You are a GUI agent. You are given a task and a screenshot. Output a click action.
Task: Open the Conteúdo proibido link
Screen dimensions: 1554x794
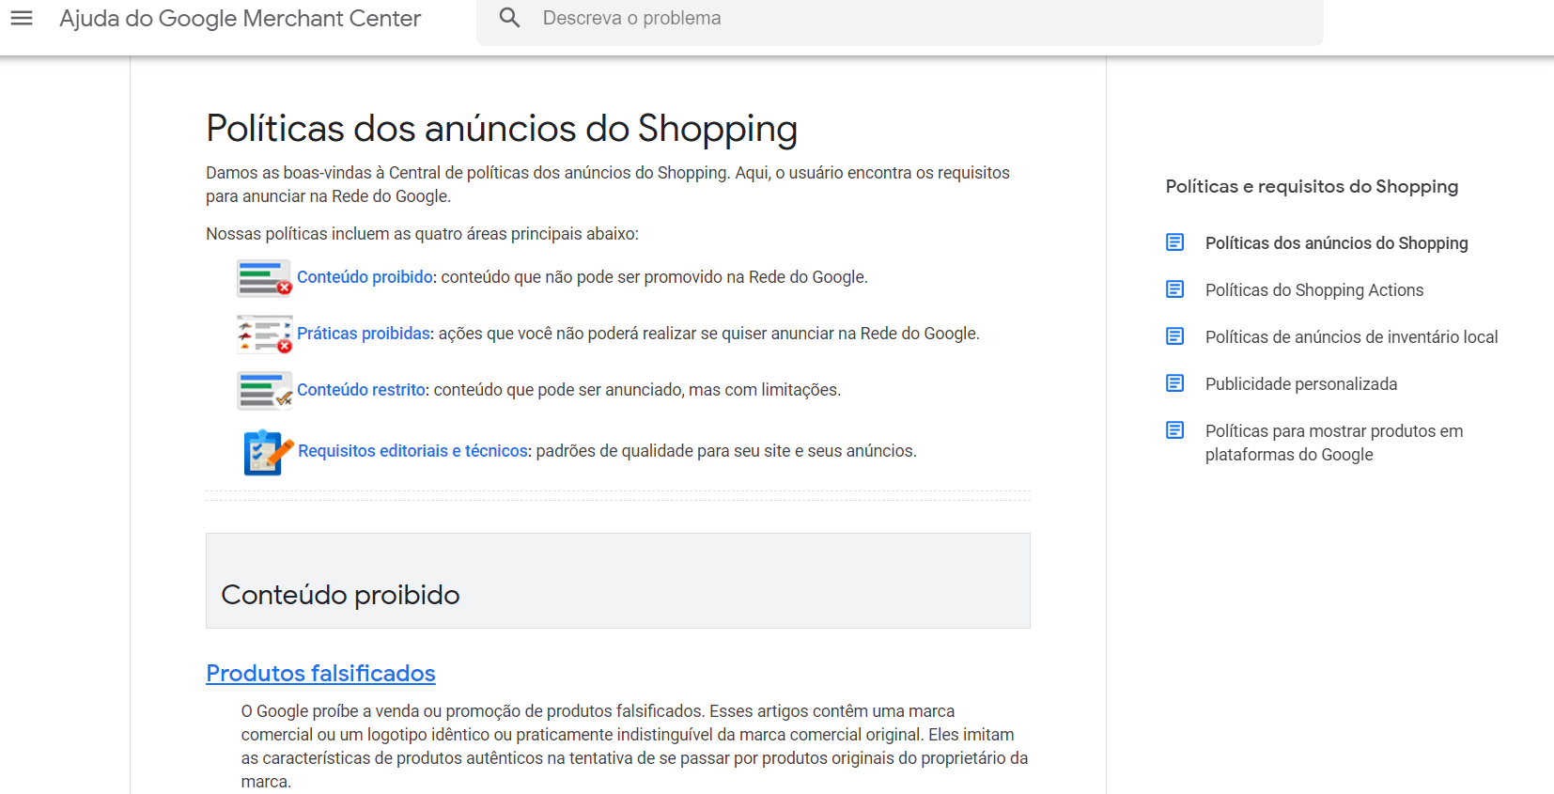point(365,277)
